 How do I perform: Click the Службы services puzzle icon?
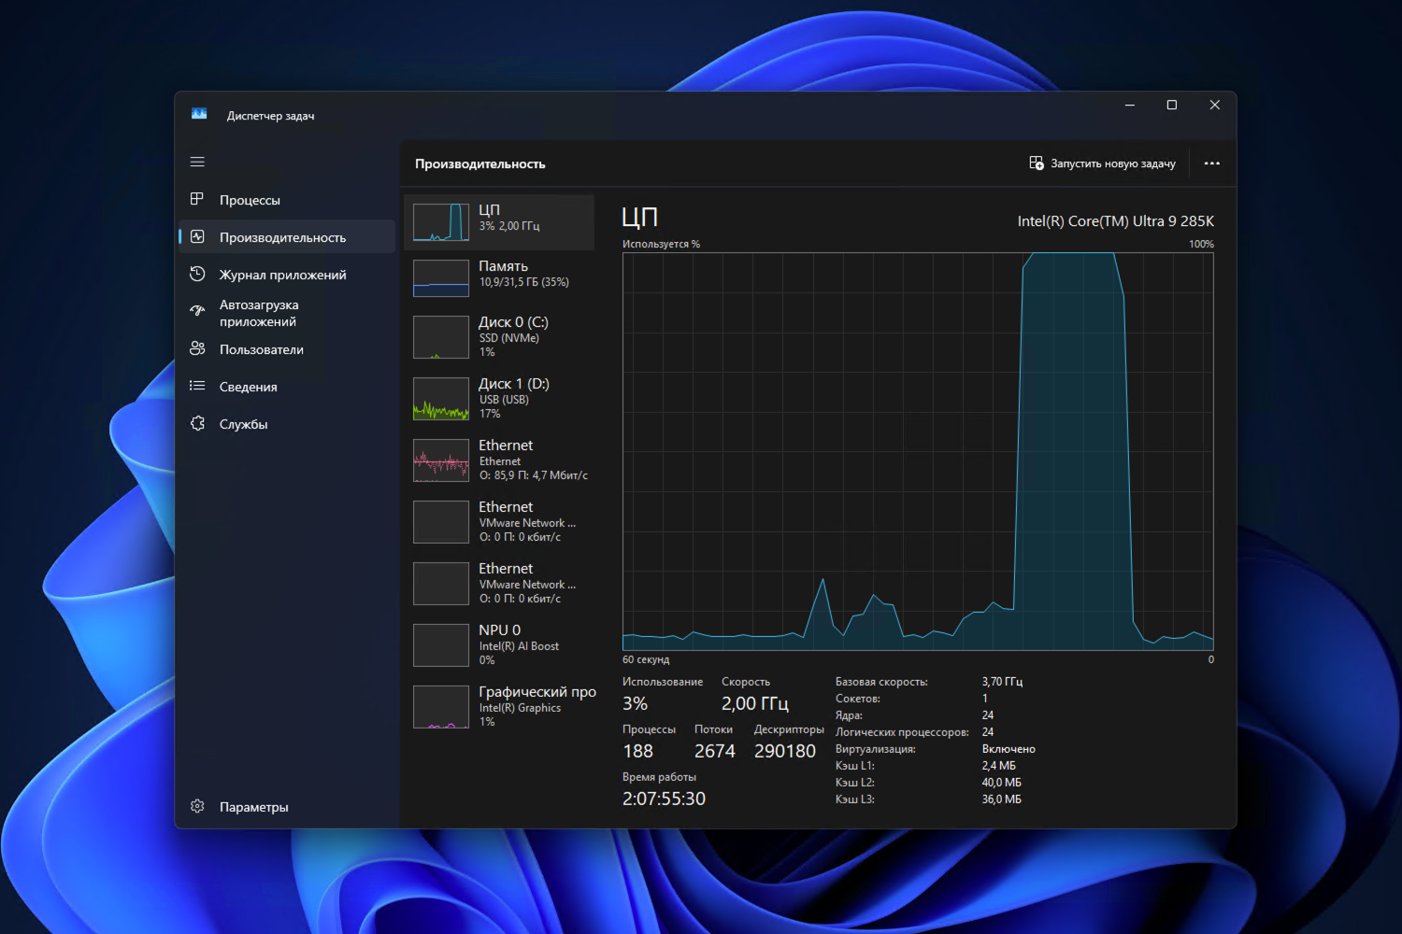tap(197, 423)
